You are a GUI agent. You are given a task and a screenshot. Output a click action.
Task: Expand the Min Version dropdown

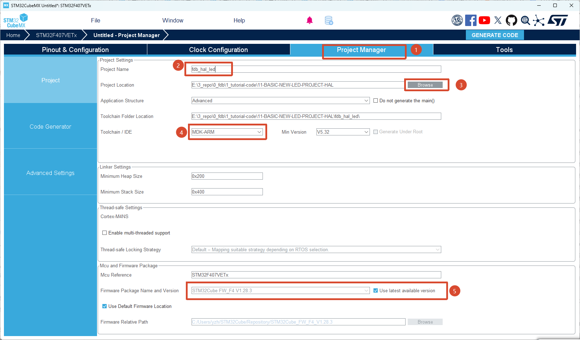click(343, 132)
